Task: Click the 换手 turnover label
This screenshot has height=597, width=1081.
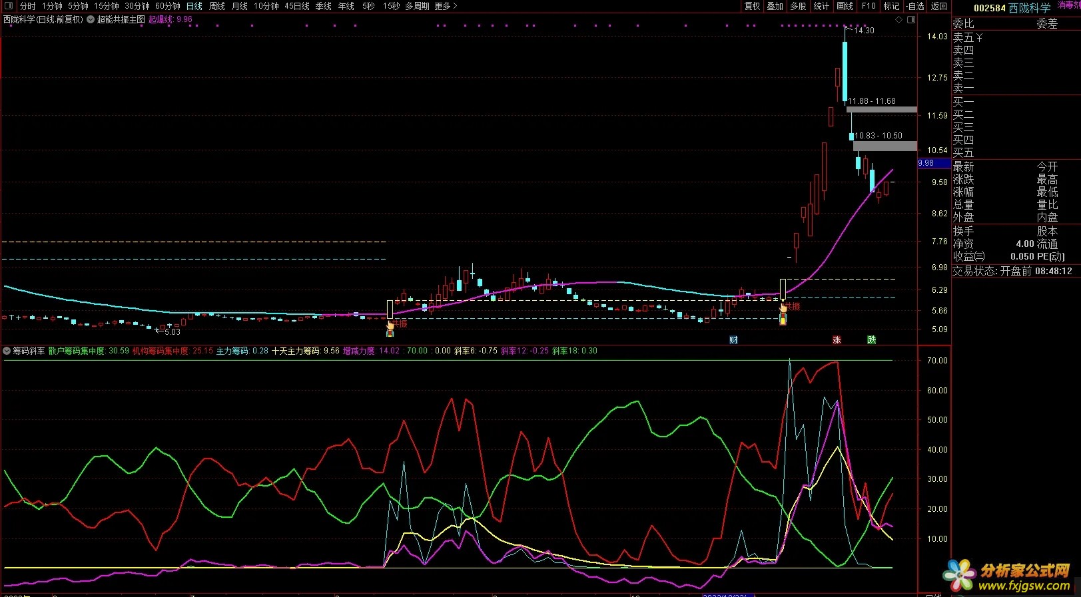Action: click(963, 231)
